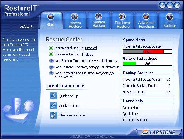The height and width of the screenshot is (139, 184).
Task: Open the File-Level Restore tab label
Action: [123, 25]
